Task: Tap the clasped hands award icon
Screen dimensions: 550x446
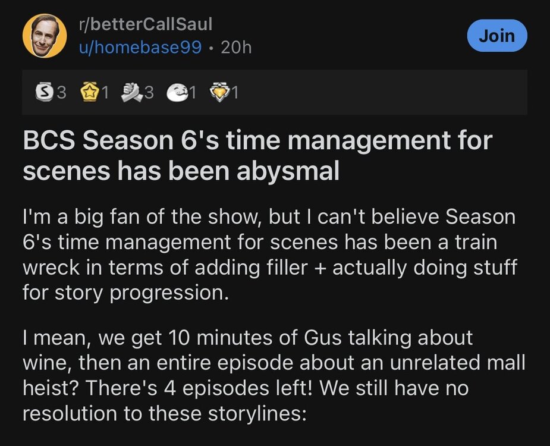Action: click(x=133, y=92)
